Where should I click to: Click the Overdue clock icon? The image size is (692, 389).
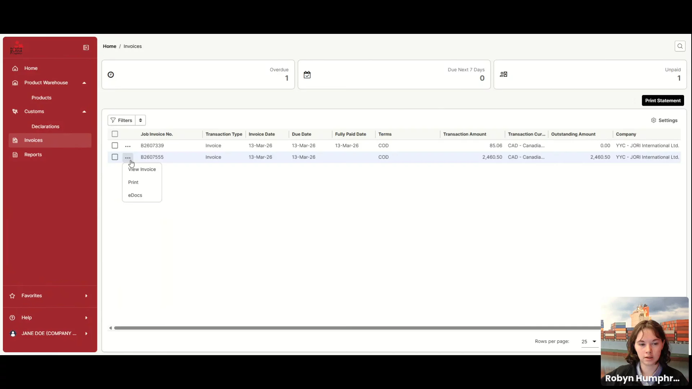(x=111, y=75)
